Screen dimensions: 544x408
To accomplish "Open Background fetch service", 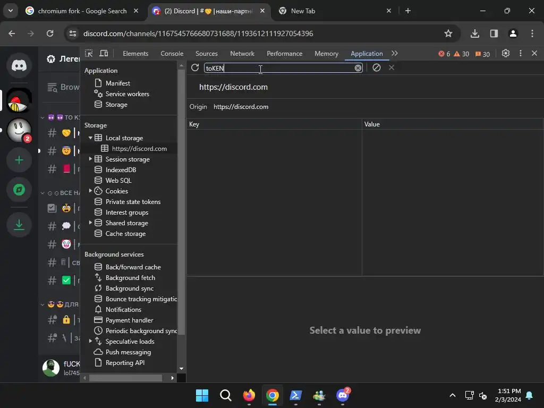I will 130,278.
